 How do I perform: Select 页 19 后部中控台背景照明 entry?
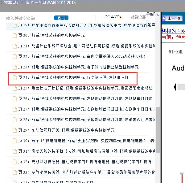click(x=87, y=25)
